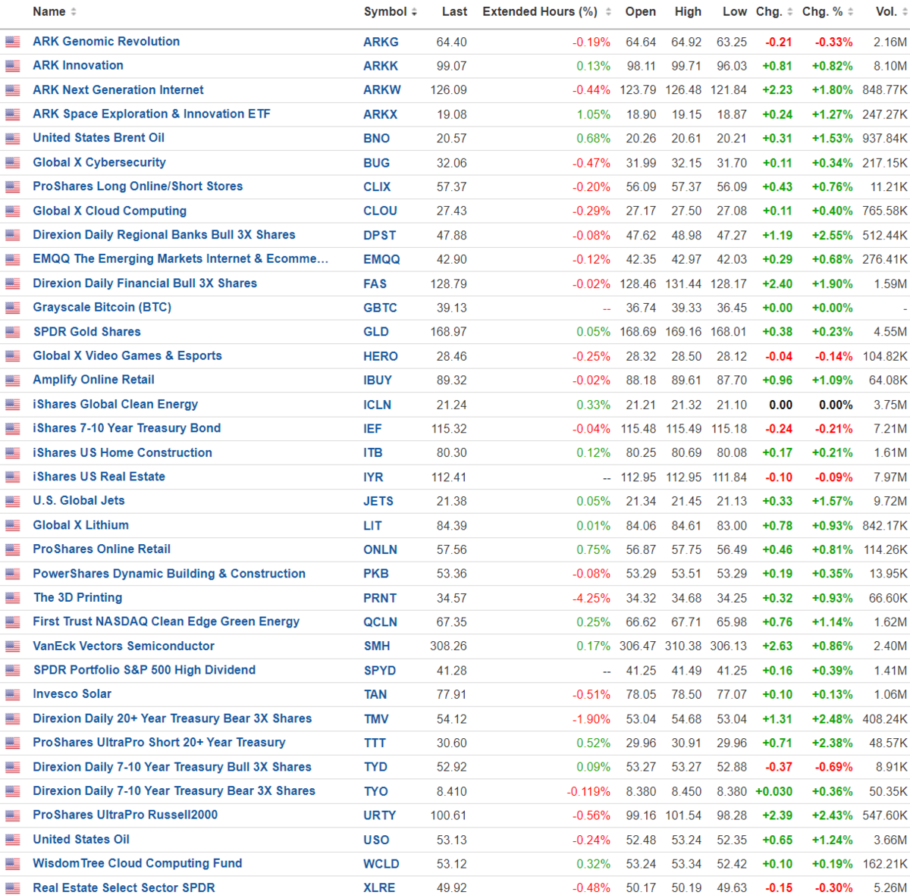Click the US flag icon beside U.S. Global Jets
Image resolution: width=910 pixels, height=895 pixels.
tap(12, 502)
